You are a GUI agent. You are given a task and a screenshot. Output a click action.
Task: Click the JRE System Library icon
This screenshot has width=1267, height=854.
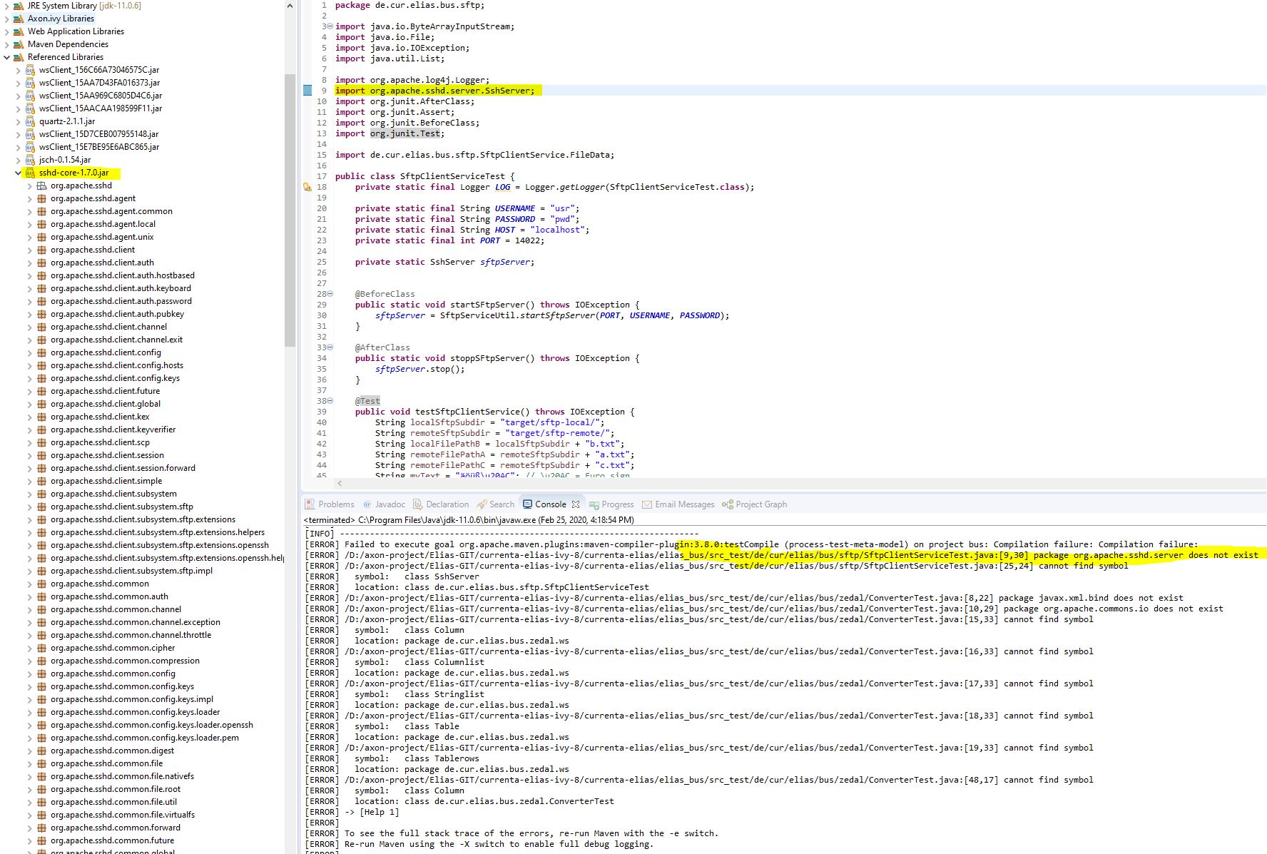pyautogui.click(x=19, y=6)
